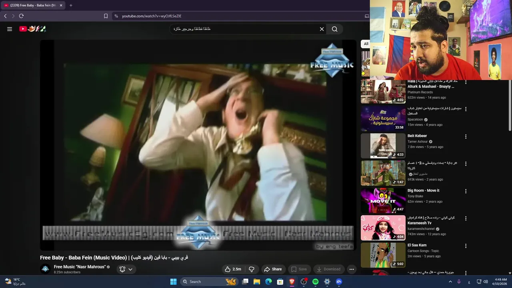Open options menu for Karameesh Tv video
512x288 pixels.
click(x=466, y=218)
